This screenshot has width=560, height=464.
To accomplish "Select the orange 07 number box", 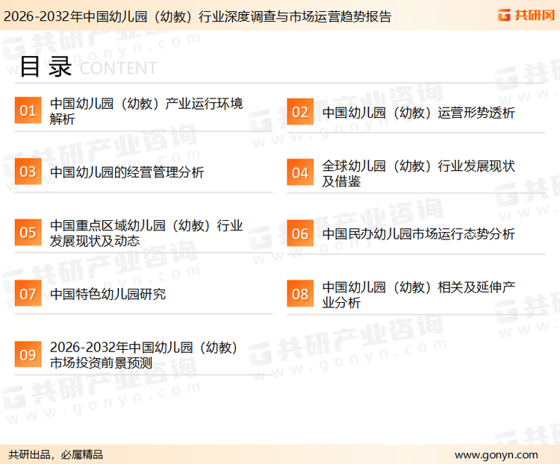I will point(28,293).
